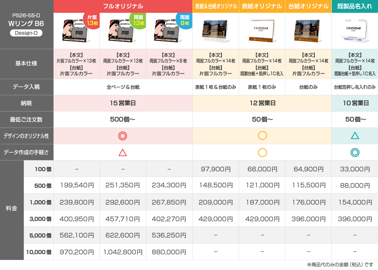The width and height of the screenshot is (378, 270).
Task: Select the red double-circle originality mark
Action: (123, 136)
